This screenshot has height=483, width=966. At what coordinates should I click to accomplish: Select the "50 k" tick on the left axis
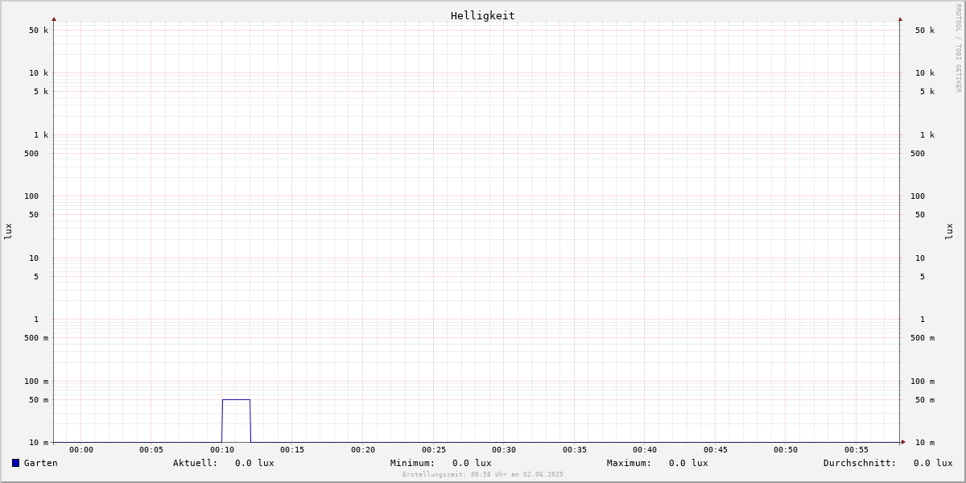point(39,31)
